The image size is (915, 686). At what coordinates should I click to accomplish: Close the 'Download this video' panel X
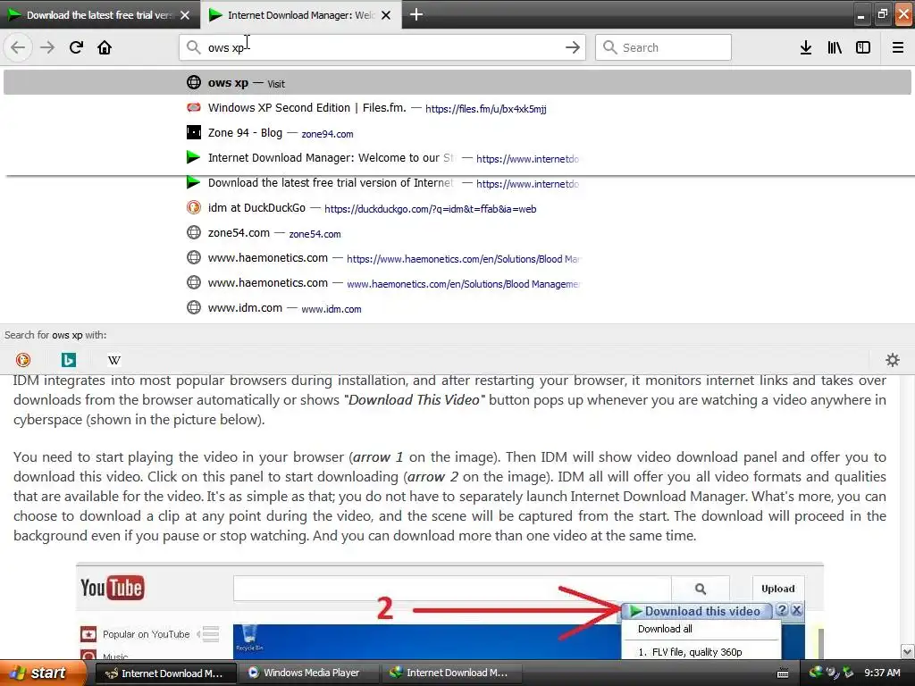(x=796, y=611)
